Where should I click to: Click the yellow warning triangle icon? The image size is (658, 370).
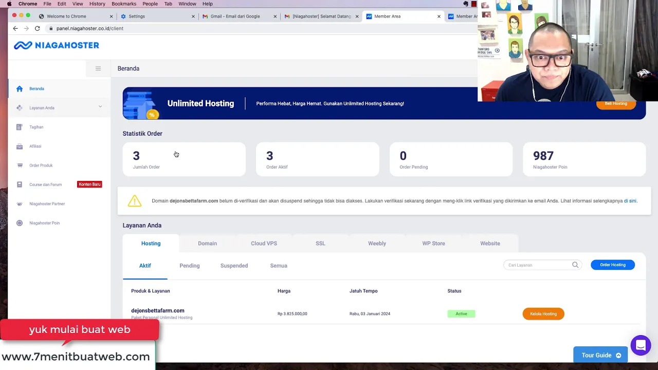coord(135,201)
